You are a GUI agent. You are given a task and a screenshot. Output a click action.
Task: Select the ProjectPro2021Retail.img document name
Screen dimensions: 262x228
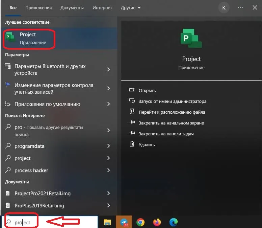pyautogui.click(x=43, y=193)
